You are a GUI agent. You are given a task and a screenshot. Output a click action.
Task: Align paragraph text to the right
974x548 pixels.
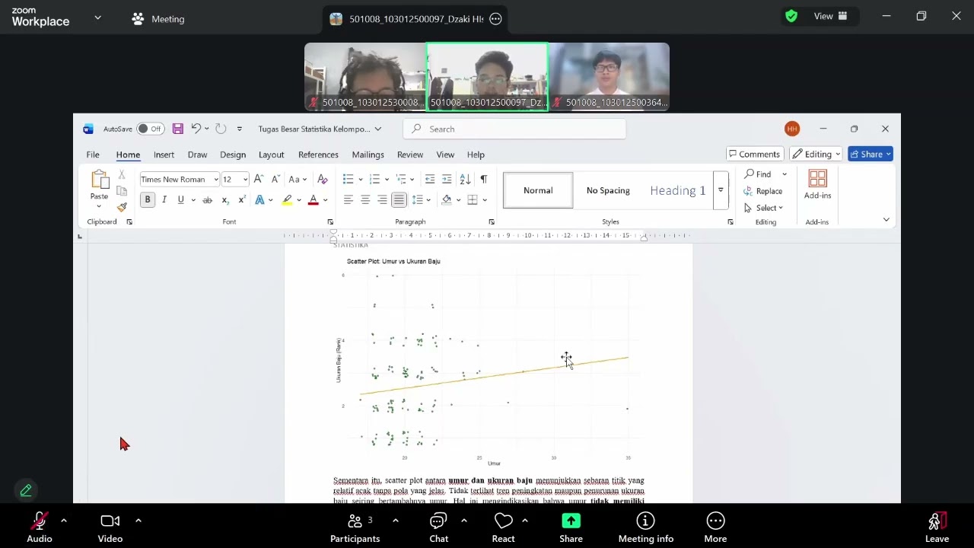click(382, 200)
